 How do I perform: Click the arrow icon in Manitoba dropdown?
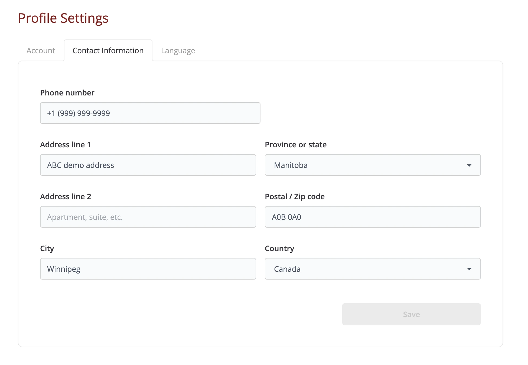[x=469, y=165]
